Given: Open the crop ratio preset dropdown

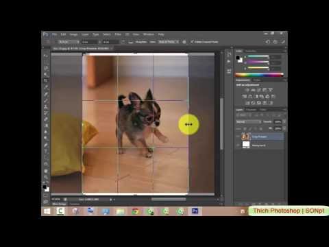Looking at the screenshot, I should click(69, 42).
